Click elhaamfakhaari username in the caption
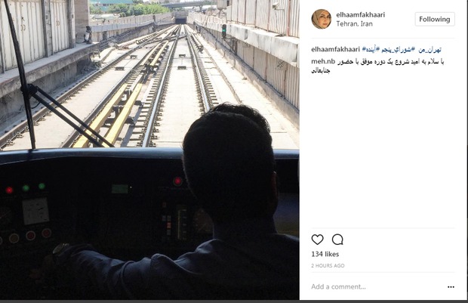Viewport: 468px width, 303px height. pos(335,49)
